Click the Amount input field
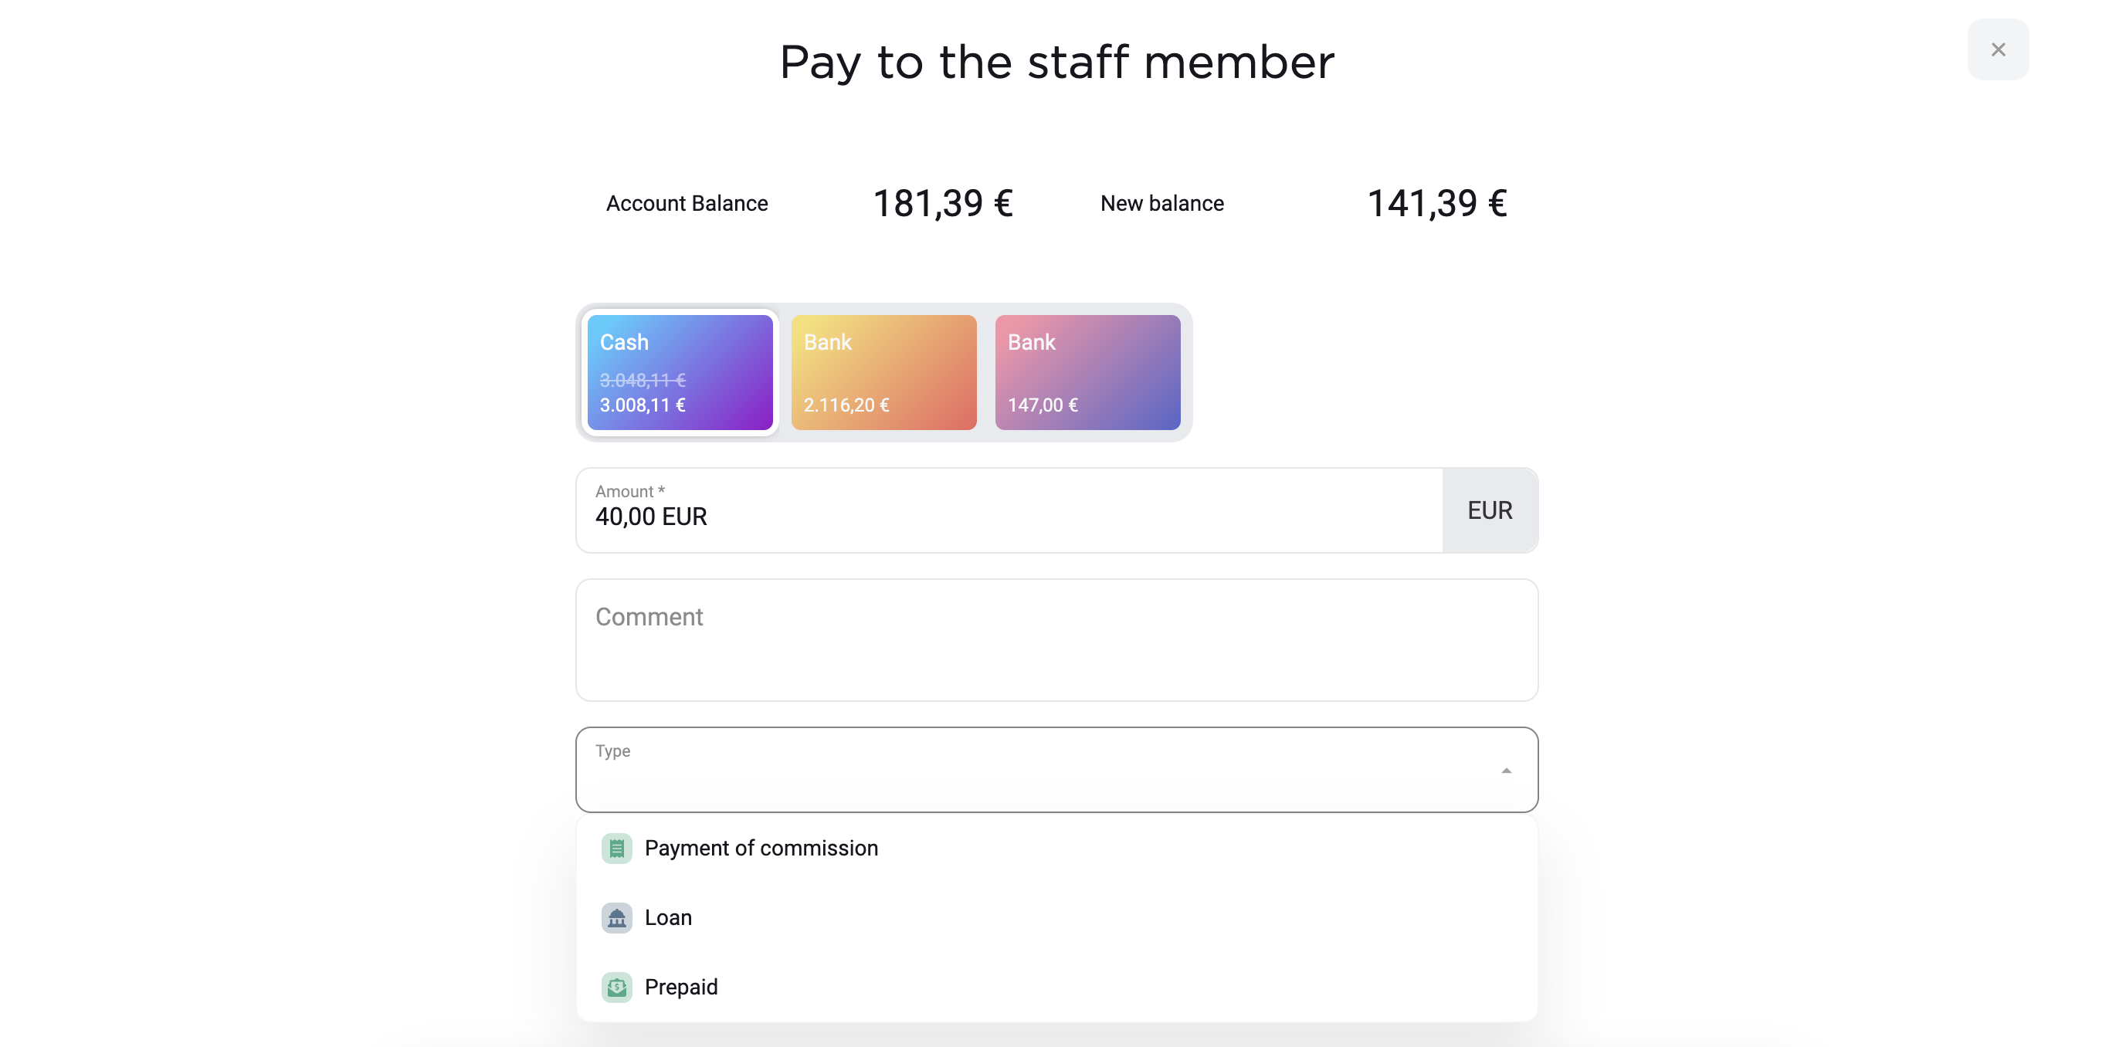The image size is (2116, 1047). [1009, 510]
